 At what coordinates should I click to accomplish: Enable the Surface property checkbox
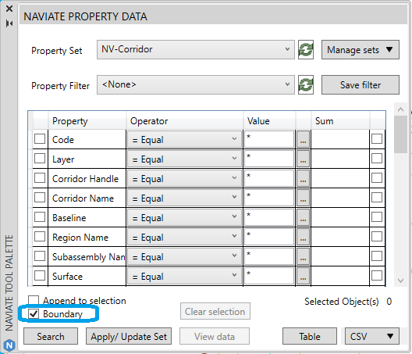click(40, 276)
